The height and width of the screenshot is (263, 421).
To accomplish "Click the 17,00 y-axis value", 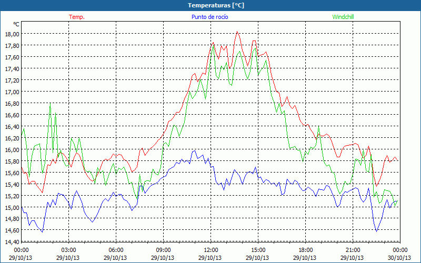I will pyautogui.click(x=12, y=92).
